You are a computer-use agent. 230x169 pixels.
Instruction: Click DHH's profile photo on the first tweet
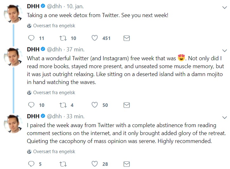coord(13,15)
